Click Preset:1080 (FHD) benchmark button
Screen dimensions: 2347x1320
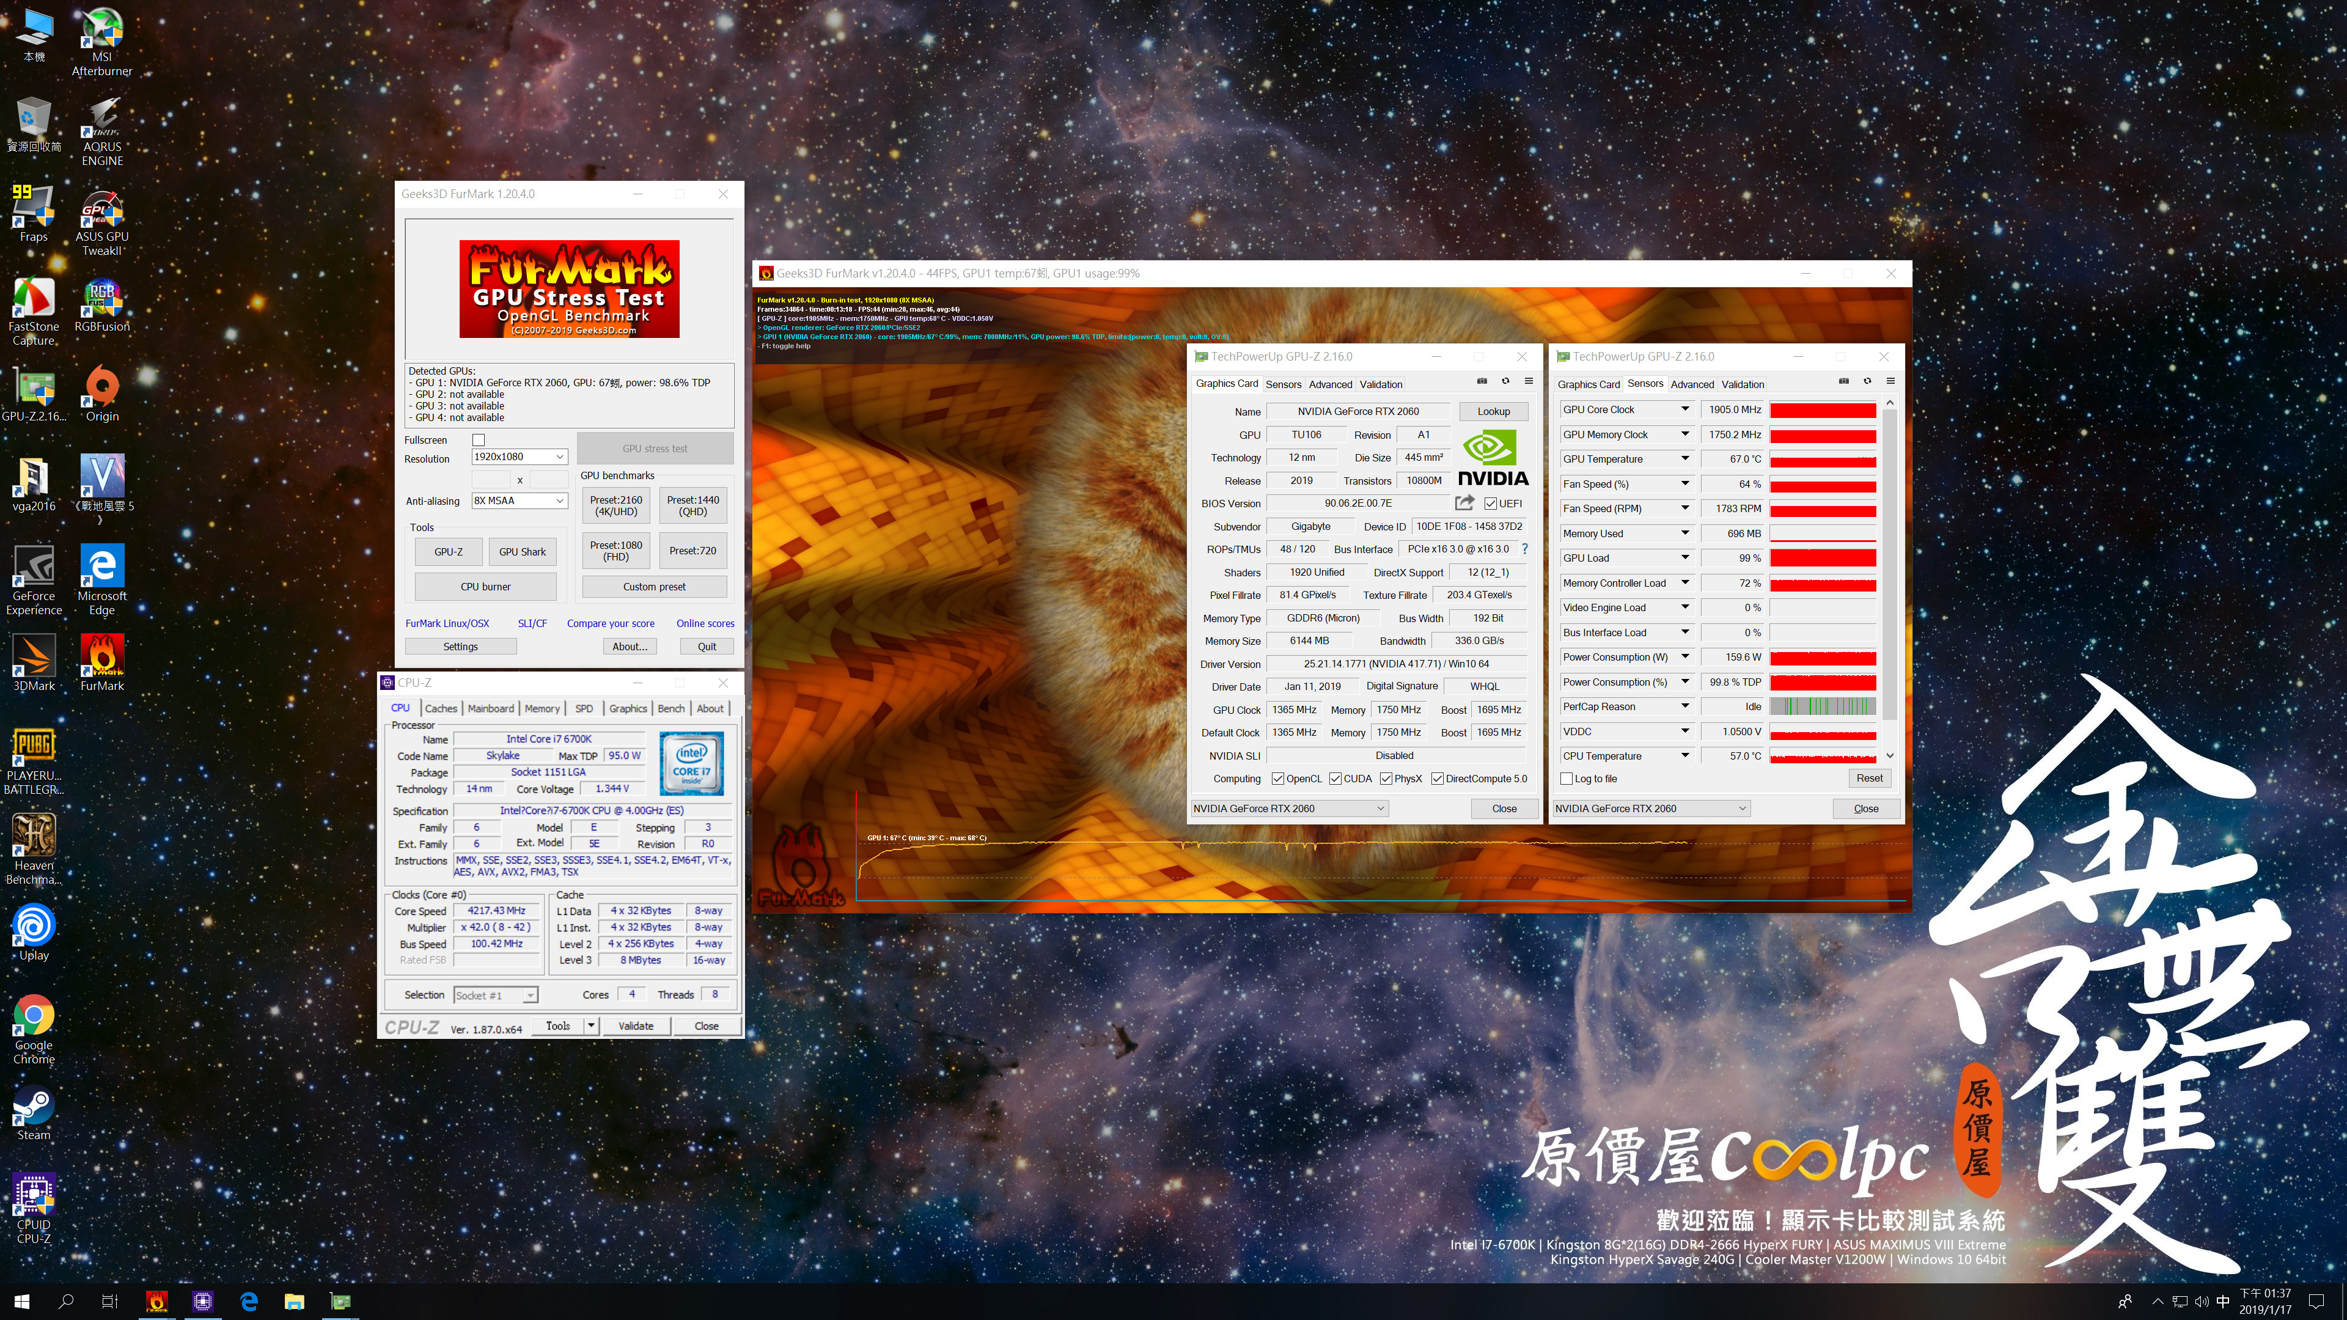[616, 551]
